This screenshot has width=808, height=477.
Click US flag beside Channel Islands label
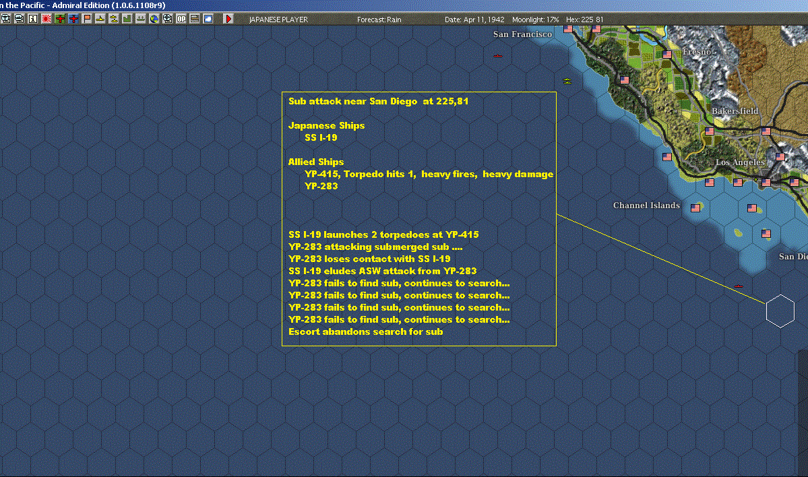tap(695, 208)
